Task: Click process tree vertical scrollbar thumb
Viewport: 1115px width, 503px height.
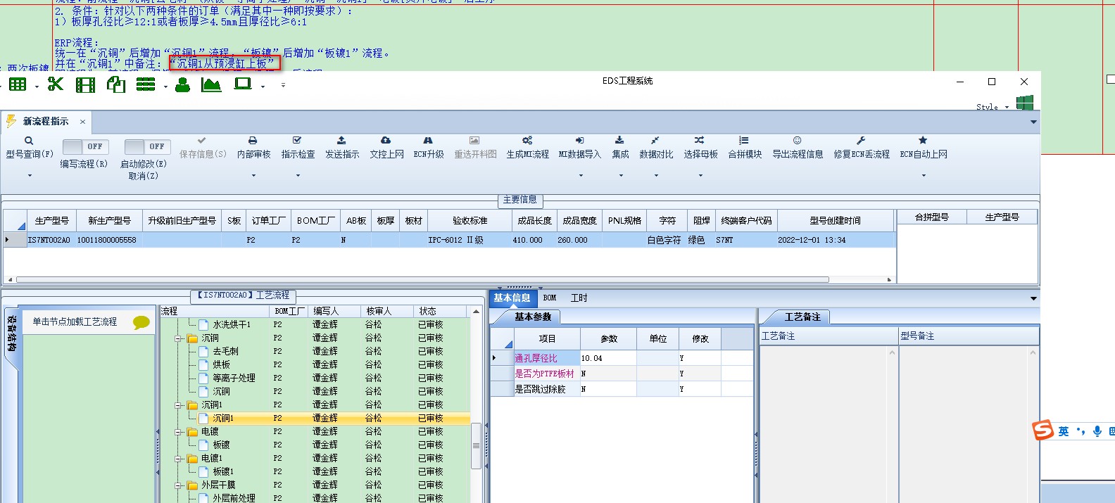Action: tap(476, 445)
